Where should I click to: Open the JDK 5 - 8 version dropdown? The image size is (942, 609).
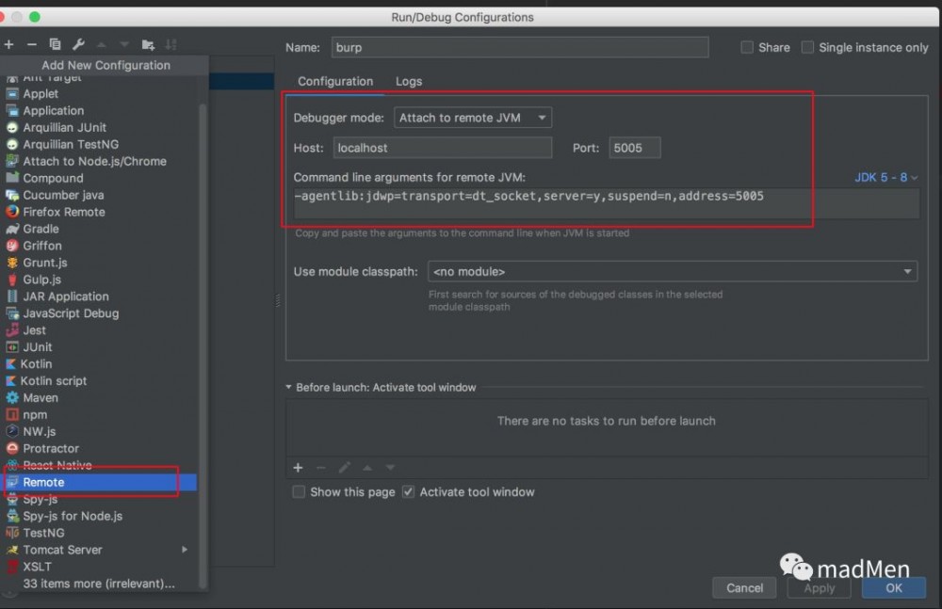pyautogui.click(x=886, y=177)
